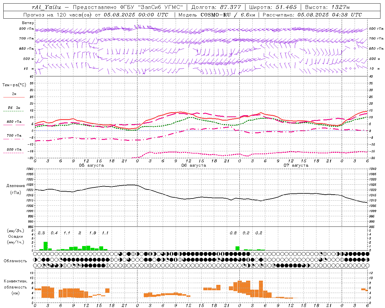This screenshot has width=385, height=308.
Task: Click the 0.4 three-hour precipitation value
Action: coord(54,233)
